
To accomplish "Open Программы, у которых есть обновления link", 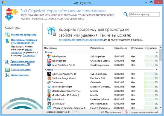I will click(x=24, y=41).
